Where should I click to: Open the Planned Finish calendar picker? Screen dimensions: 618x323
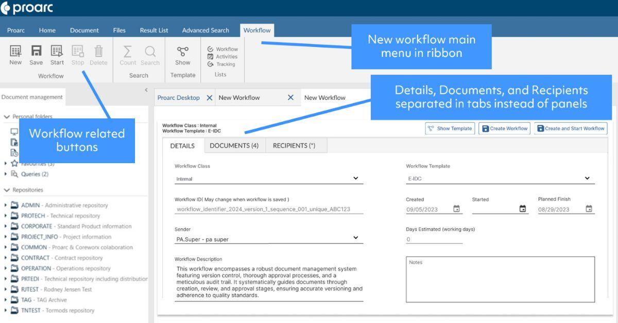tap(589, 209)
